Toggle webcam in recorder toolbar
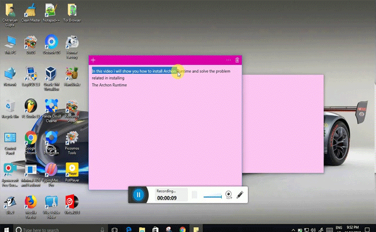Viewport: 376px width, 232px height. tap(228, 194)
